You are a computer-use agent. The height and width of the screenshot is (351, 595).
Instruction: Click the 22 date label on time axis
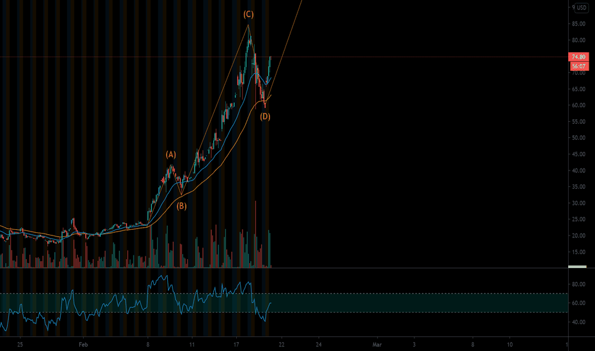click(281, 345)
